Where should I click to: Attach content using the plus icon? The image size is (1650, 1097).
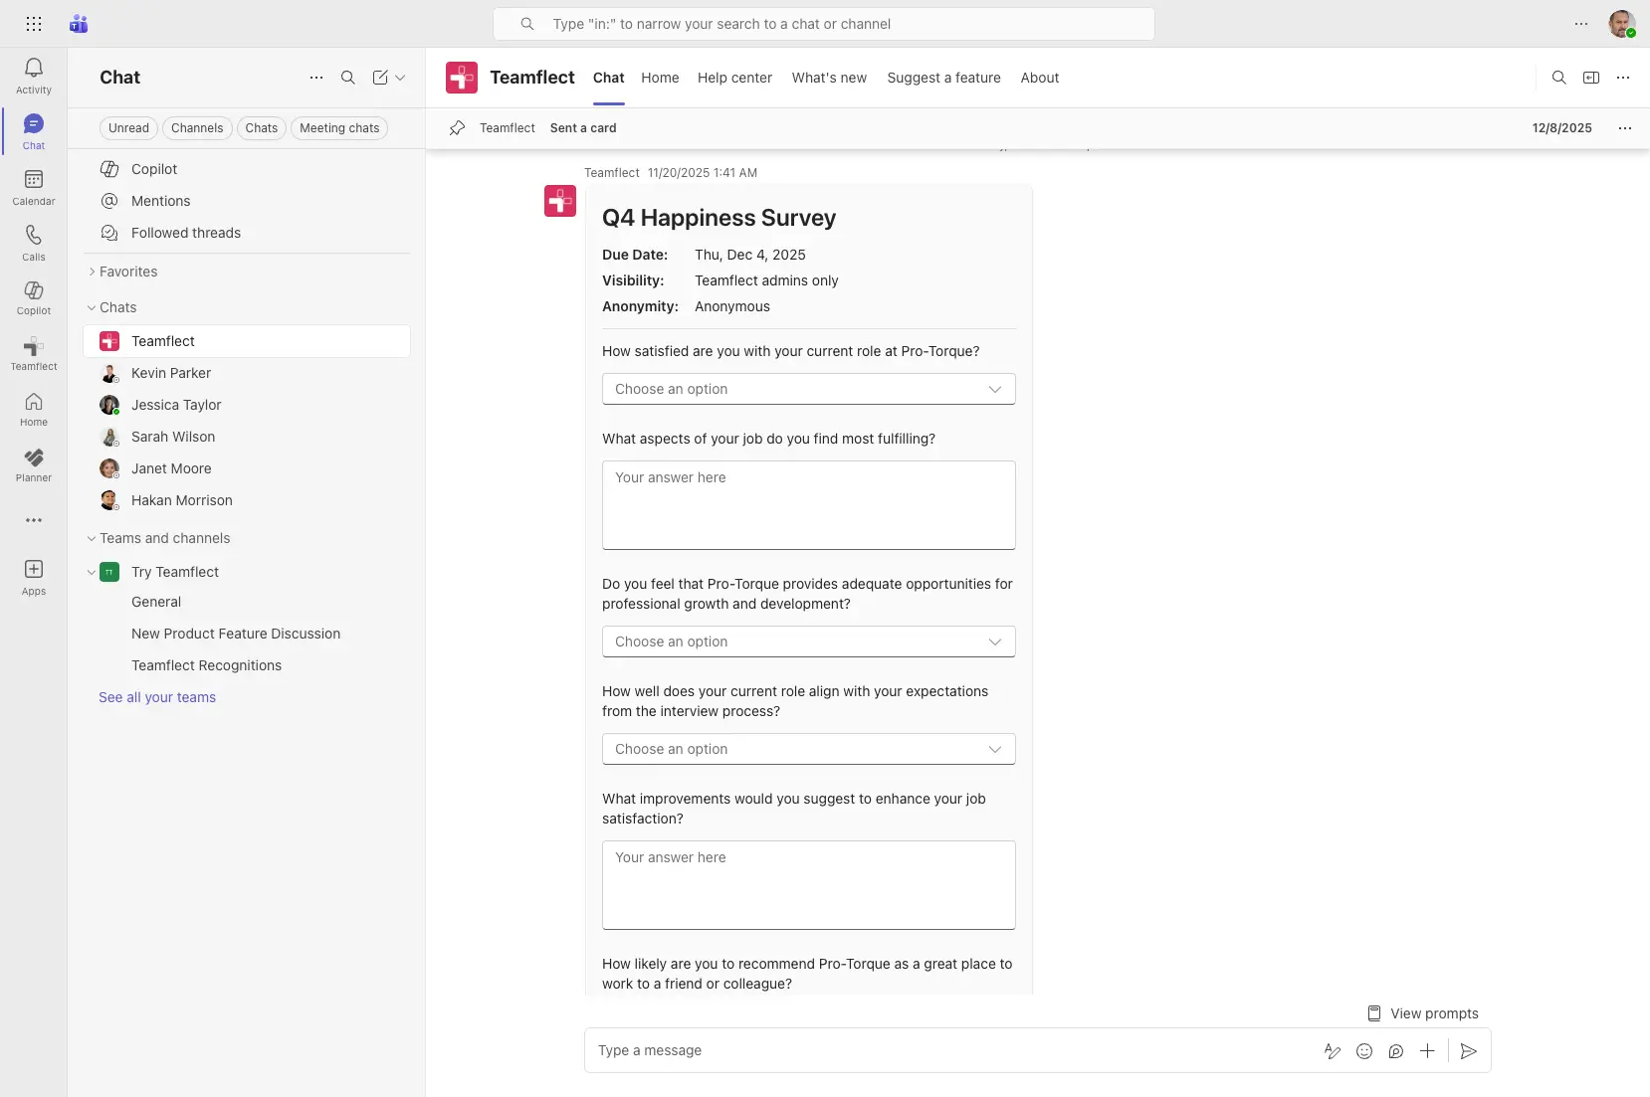point(1428,1051)
